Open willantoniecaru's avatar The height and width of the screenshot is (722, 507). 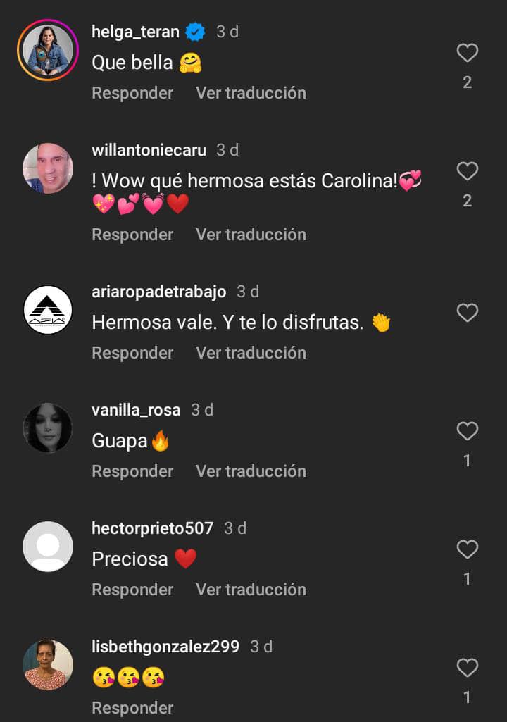pos(48,168)
